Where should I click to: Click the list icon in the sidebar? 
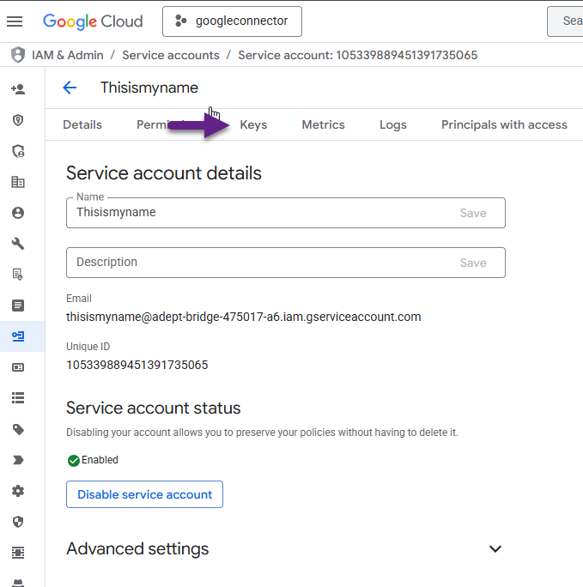(17, 398)
